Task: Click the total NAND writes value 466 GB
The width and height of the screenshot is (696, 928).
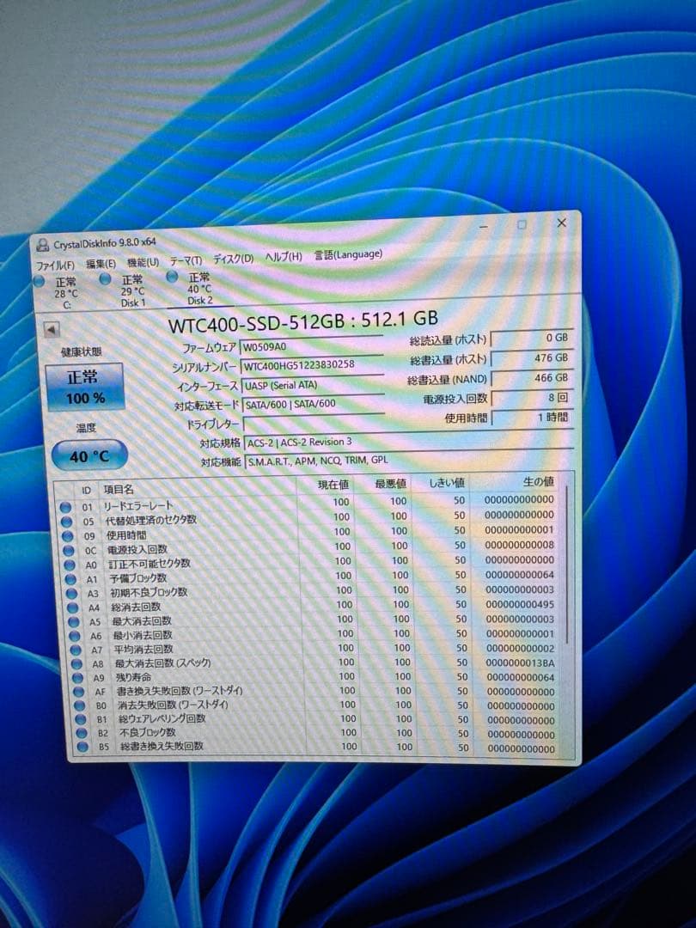Action: click(x=533, y=377)
